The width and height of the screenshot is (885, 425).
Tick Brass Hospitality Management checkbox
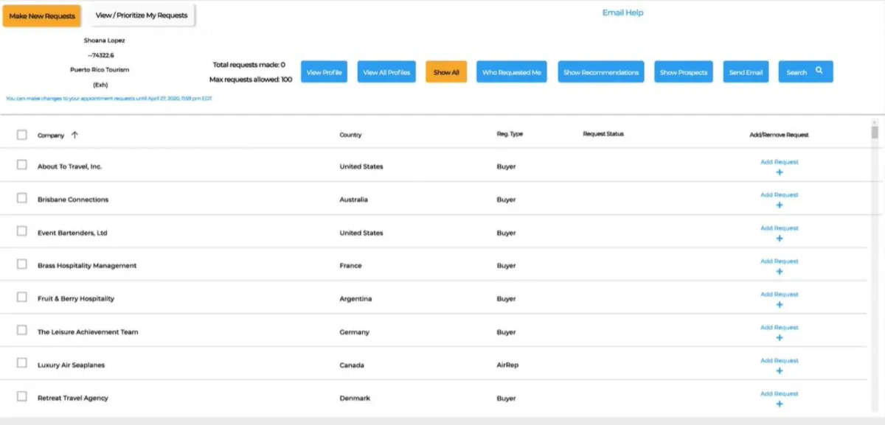[x=22, y=264]
